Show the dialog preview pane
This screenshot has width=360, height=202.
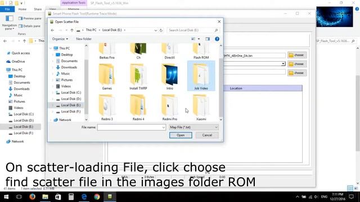pyautogui.click(x=208, y=39)
